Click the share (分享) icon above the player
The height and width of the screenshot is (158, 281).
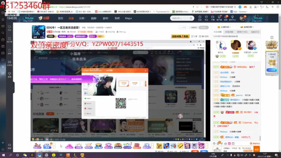click(194, 37)
